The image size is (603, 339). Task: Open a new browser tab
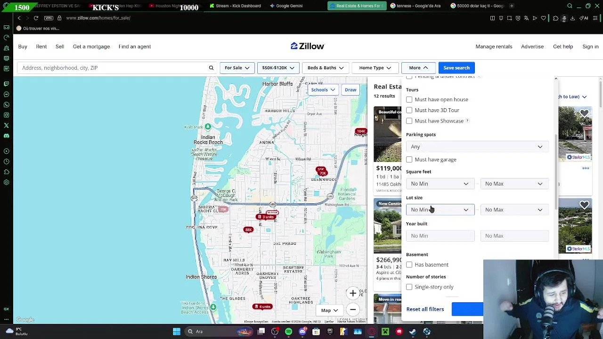pyautogui.click(x=512, y=6)
